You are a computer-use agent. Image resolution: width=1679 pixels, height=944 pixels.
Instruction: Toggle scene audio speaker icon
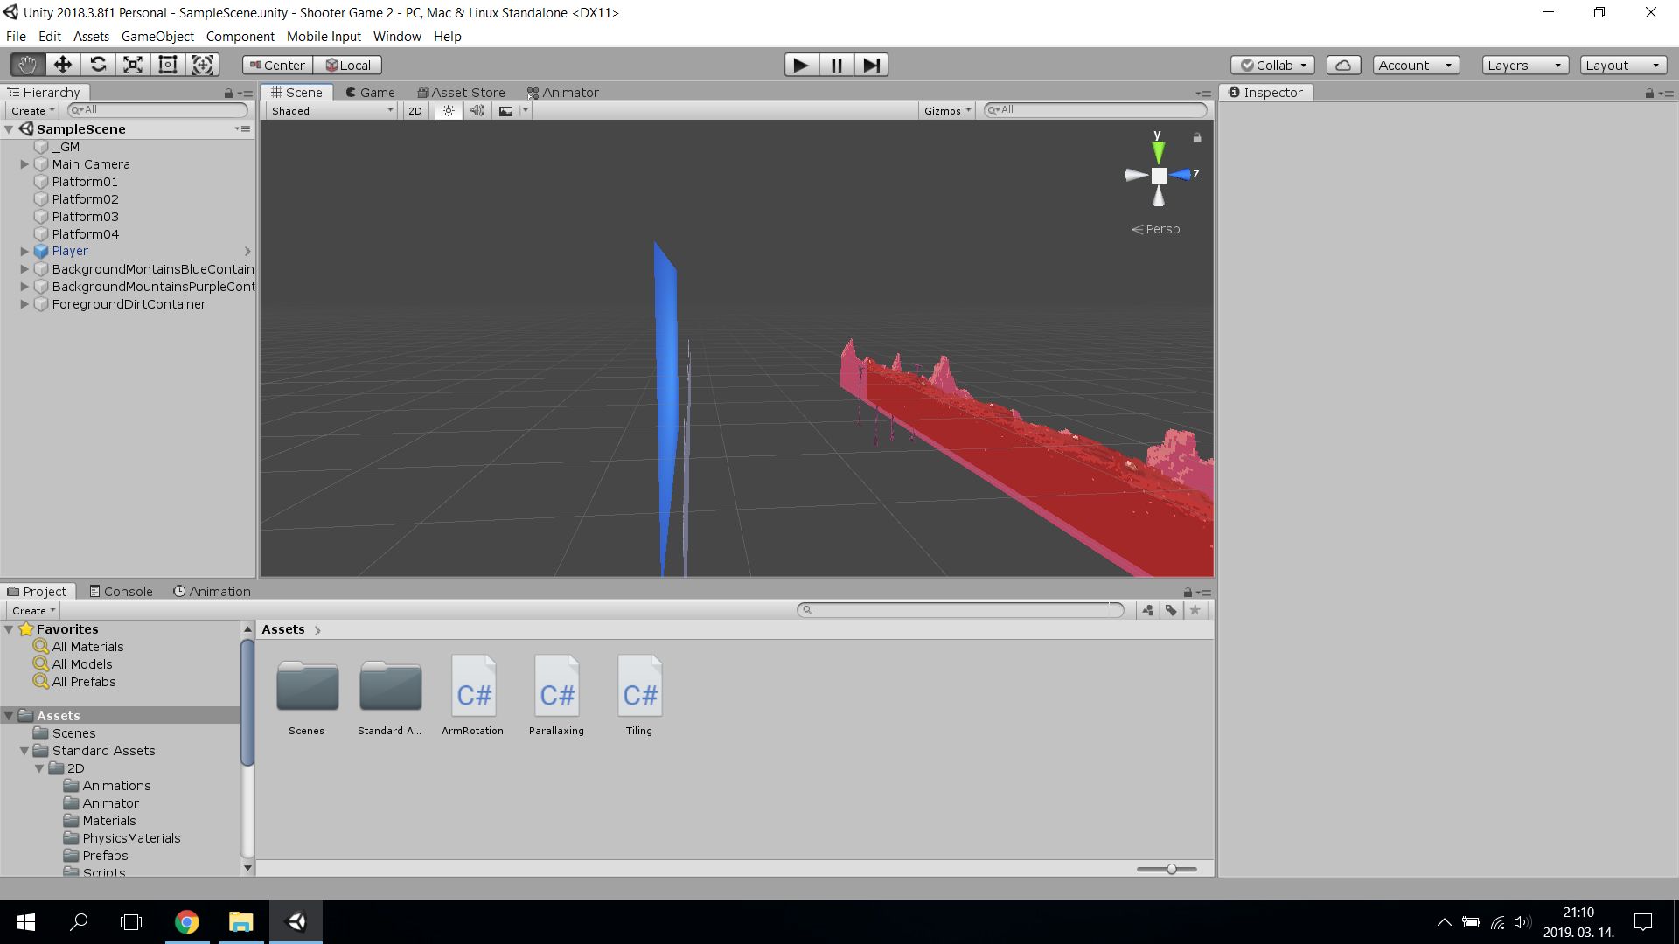[x=477, y=110]
